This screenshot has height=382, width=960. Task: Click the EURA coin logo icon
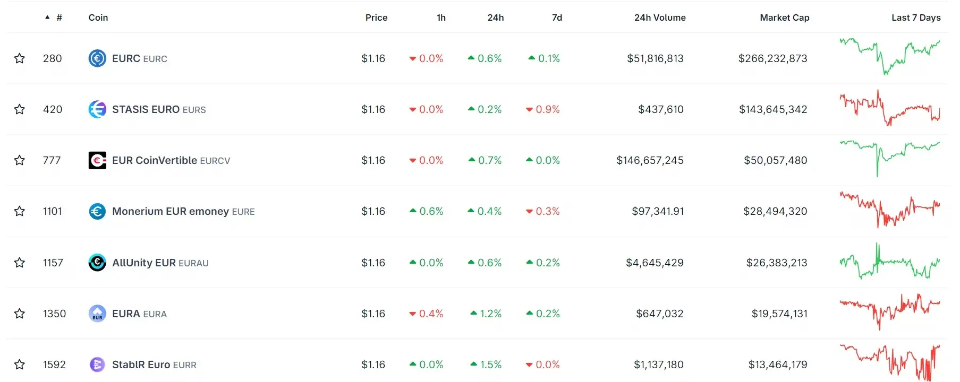coord(97,314)
